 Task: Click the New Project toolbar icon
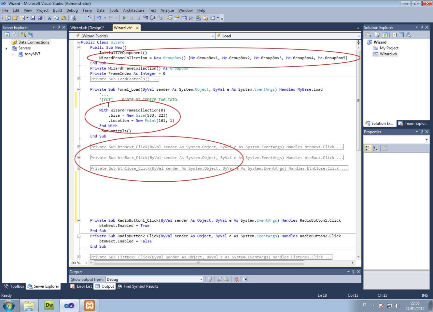[7, 18]
